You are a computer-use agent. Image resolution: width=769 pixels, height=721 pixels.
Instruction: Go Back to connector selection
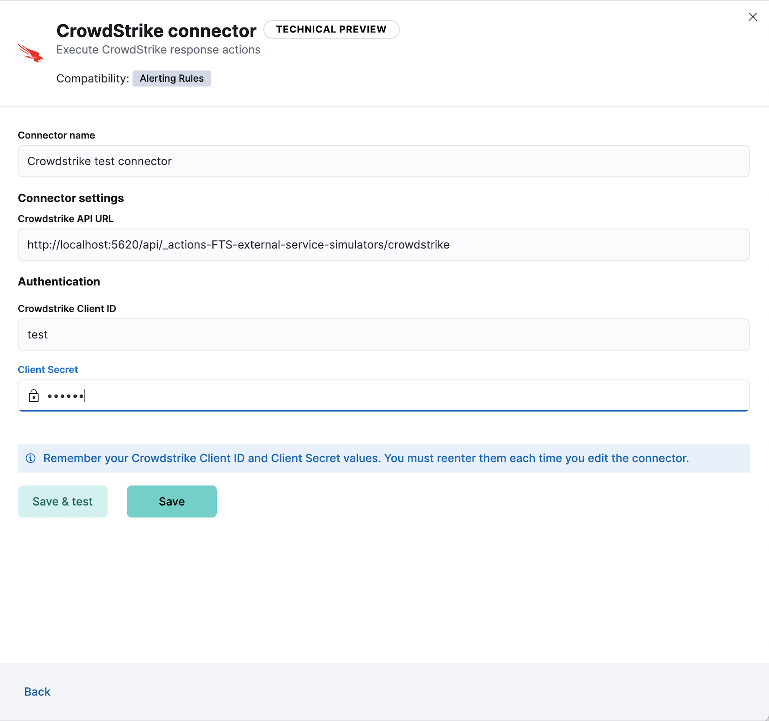pos(37,692)
